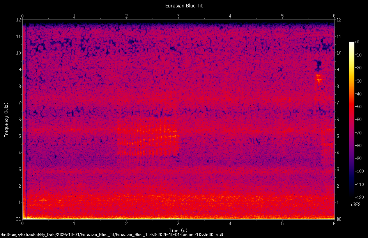Image resolution: width=368 pixels, height=238 pixels.
Task: Click the "6" tick on the left frequency axis
Action: 20,119
